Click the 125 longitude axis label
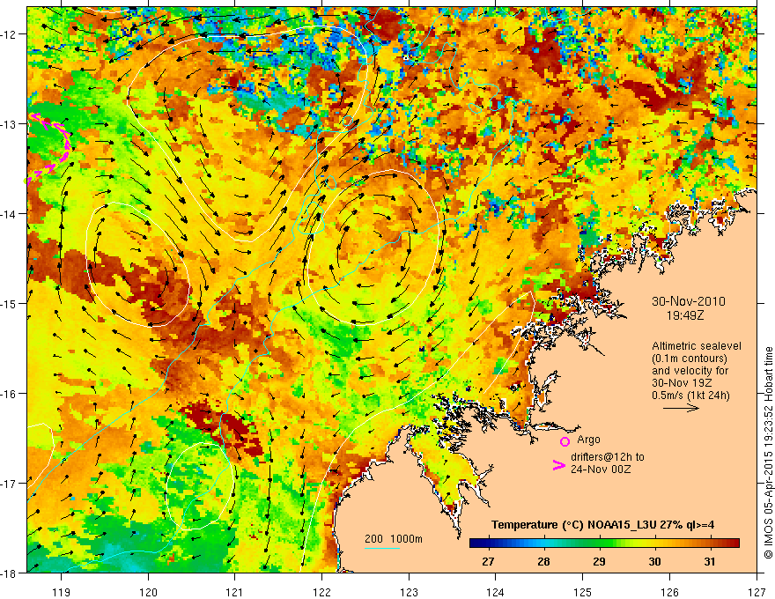Image resolution: width=775 pixels, height=599 pixels. (x=583, y=592)
